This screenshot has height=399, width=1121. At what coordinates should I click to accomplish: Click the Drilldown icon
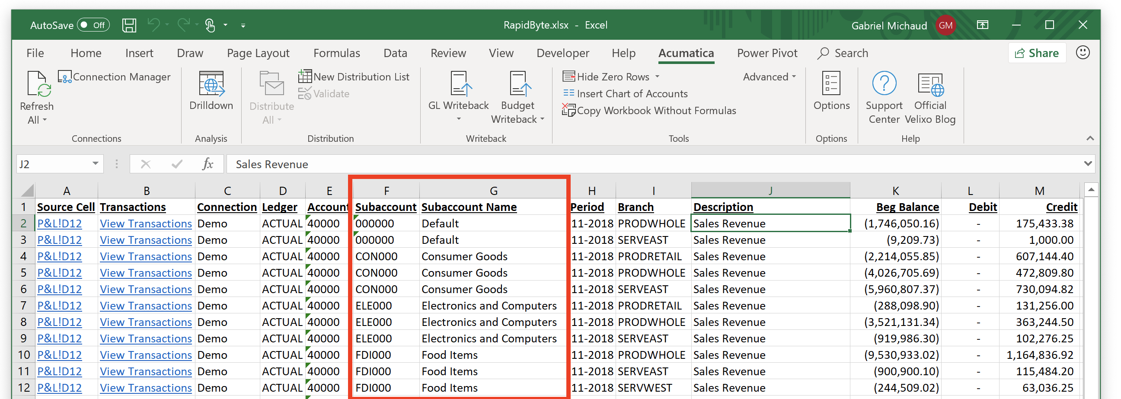tap(211, 84)
